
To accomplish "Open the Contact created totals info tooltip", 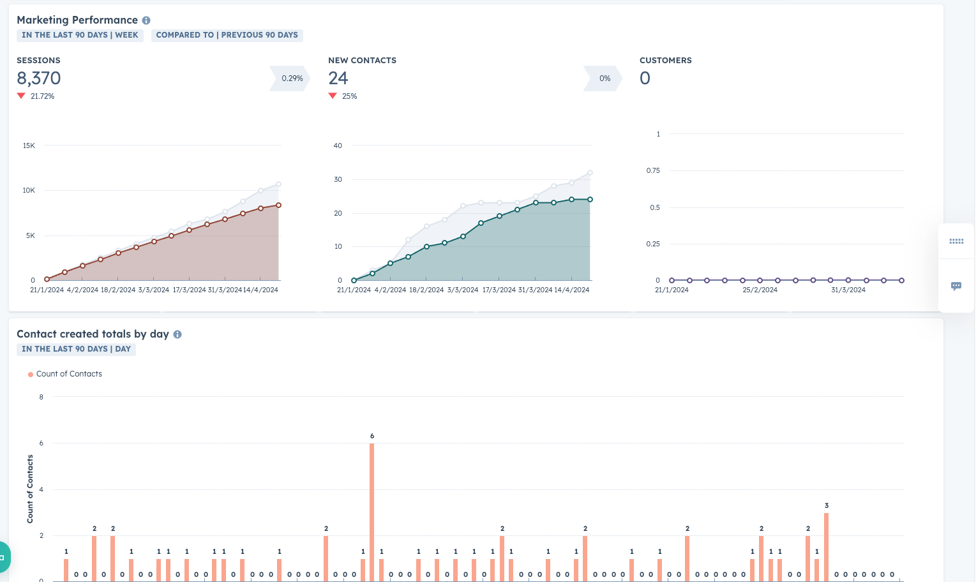I will (x=177, y=334).
